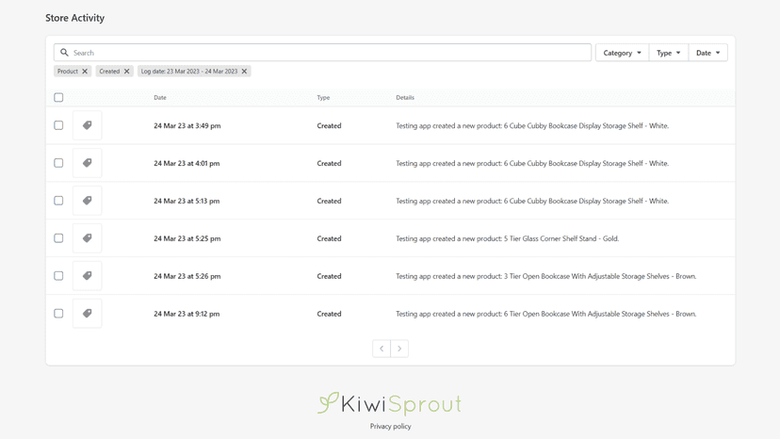Go to the next page of results
This screenshot has height=439, width=780.
coord(399,349)
